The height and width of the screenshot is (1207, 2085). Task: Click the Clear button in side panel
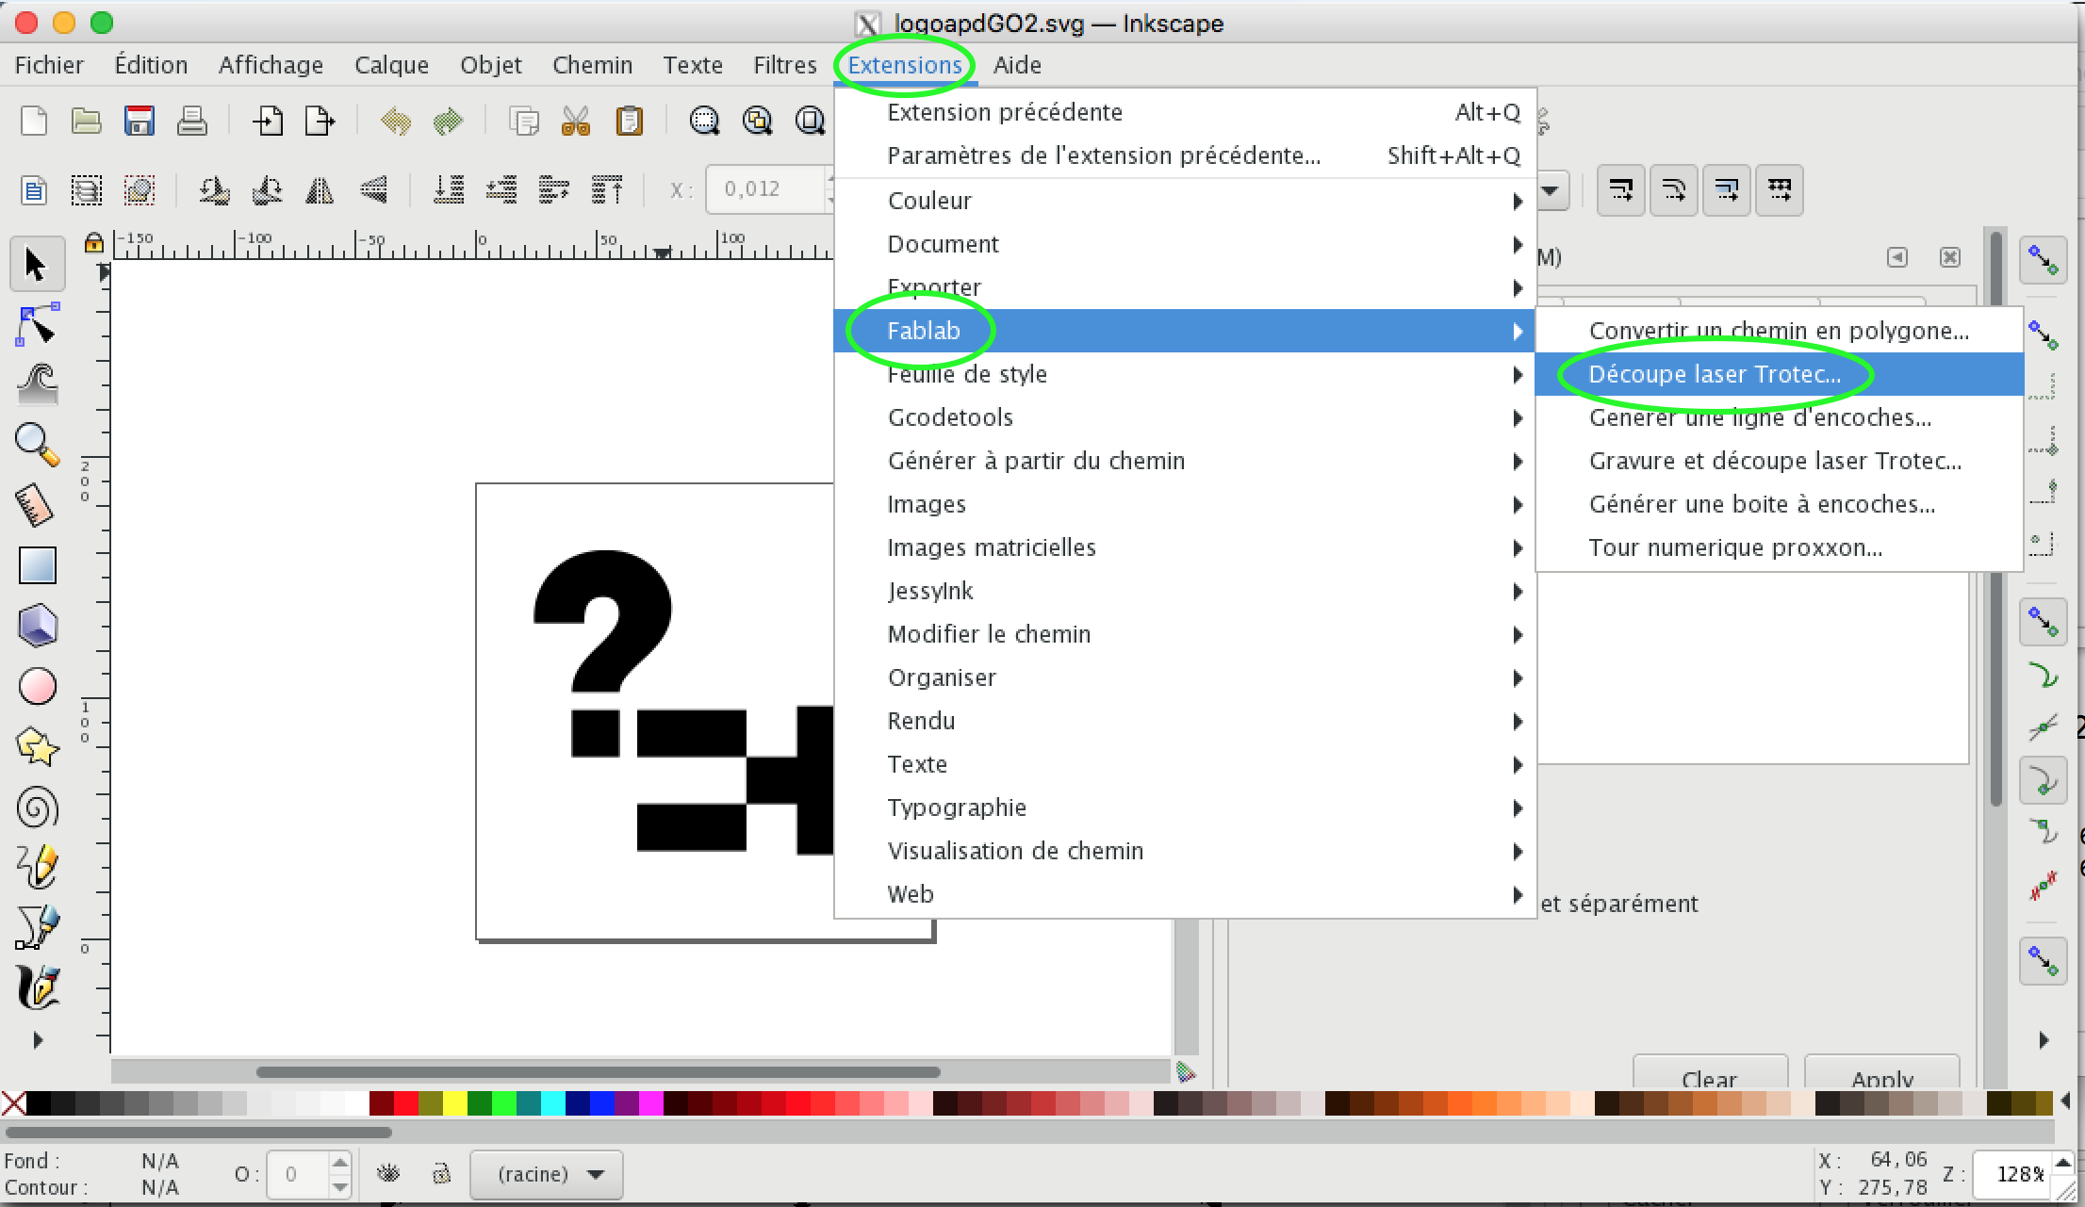coord(1709,1074)
